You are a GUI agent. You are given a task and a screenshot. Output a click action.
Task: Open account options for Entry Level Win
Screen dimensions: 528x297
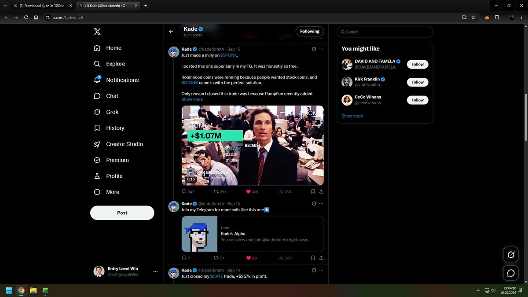pyautogui.click(x=155, y=271)
